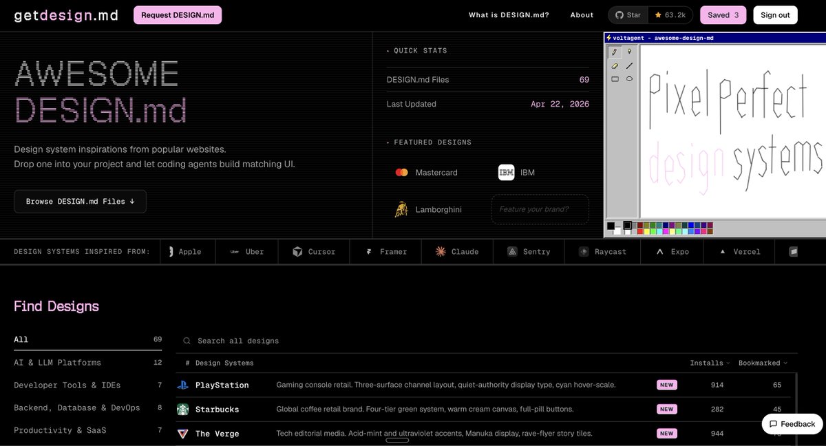
Task: Select the brush tool in paint window
Action: click(x=629, y=52)
